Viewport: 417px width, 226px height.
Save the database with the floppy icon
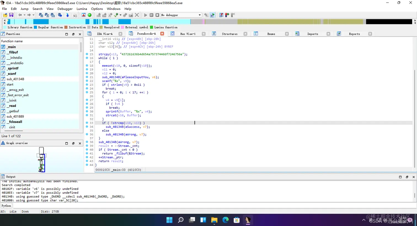point(11,15)
